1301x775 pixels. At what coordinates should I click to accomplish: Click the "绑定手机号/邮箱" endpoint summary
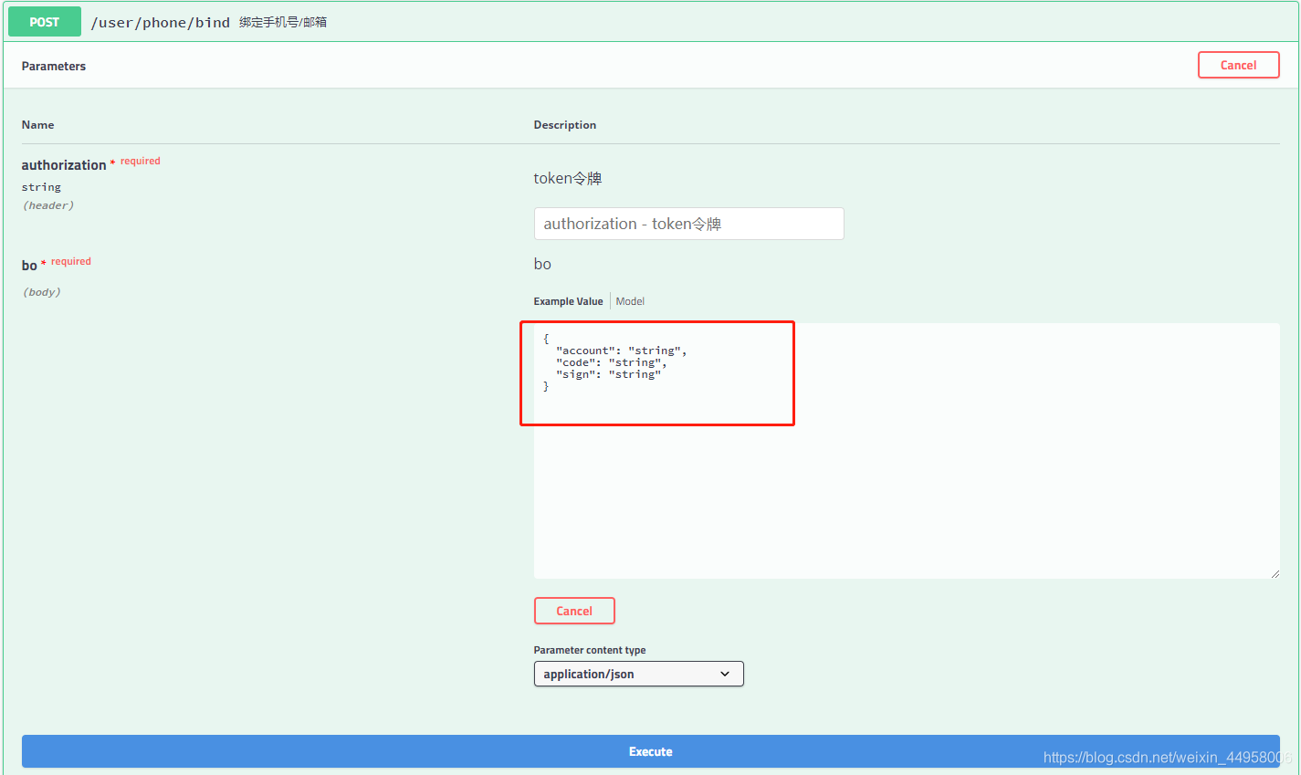(283, 22)
